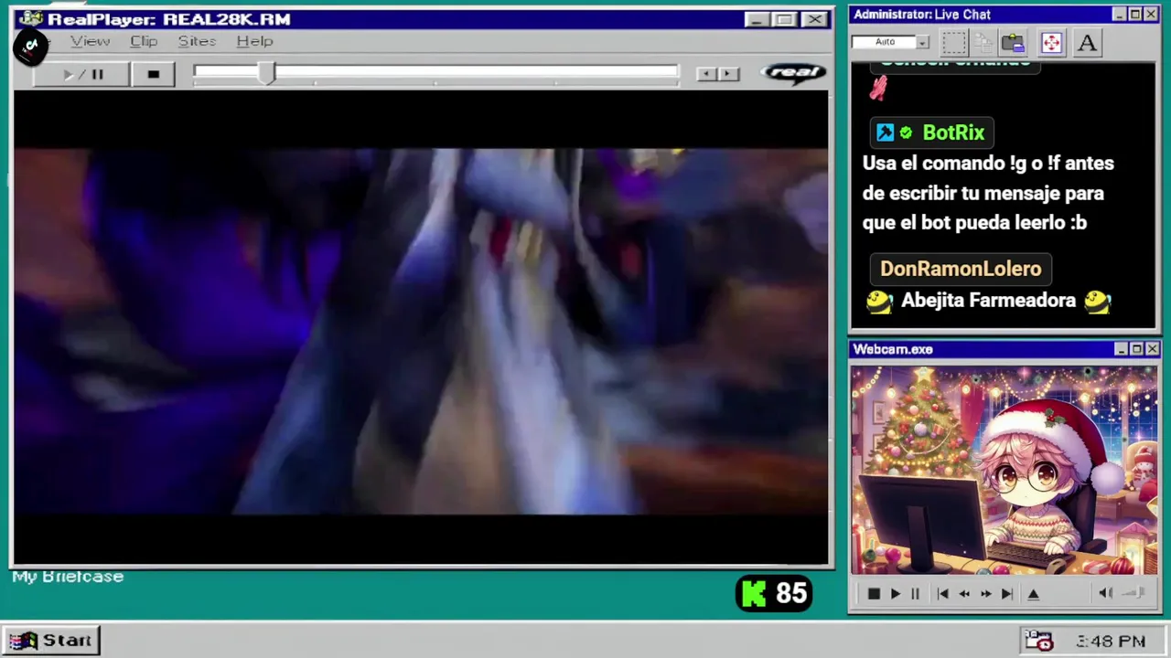Select the dashed selection rectangle tool
Image resolution: width=1171 pixels, height=658 pixels.
pos(954,42)
